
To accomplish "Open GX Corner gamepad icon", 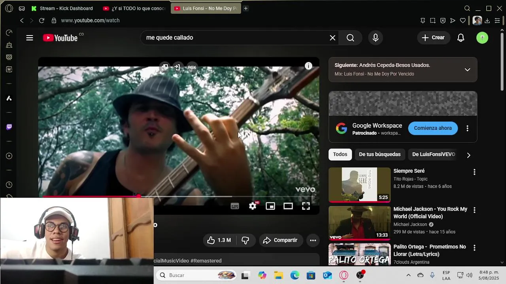I will [x=22, y=8].
